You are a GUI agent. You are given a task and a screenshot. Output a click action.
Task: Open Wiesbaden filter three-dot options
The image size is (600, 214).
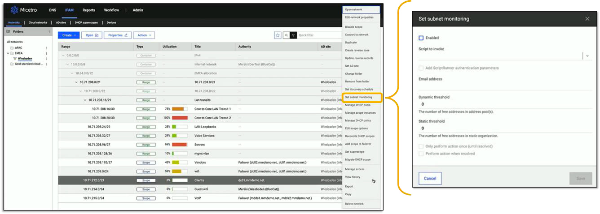point(46,59)
